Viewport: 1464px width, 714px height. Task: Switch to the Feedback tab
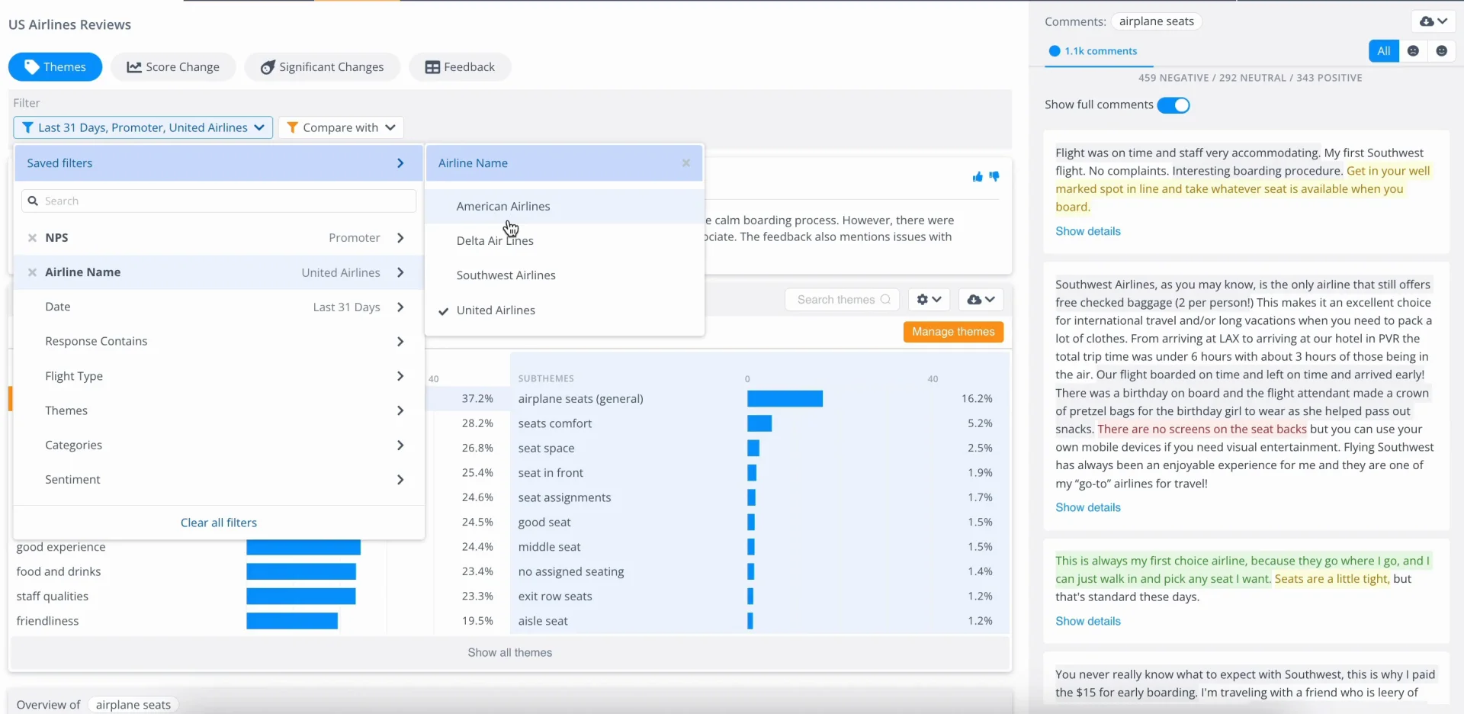460,67
